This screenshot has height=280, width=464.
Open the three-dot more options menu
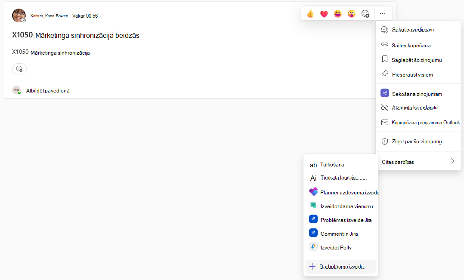pos(382,14)
